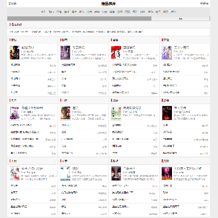Open the magenta pink book cover thumbnail
The width and height of the screenshot is (218, 218).
click(167, 174)
